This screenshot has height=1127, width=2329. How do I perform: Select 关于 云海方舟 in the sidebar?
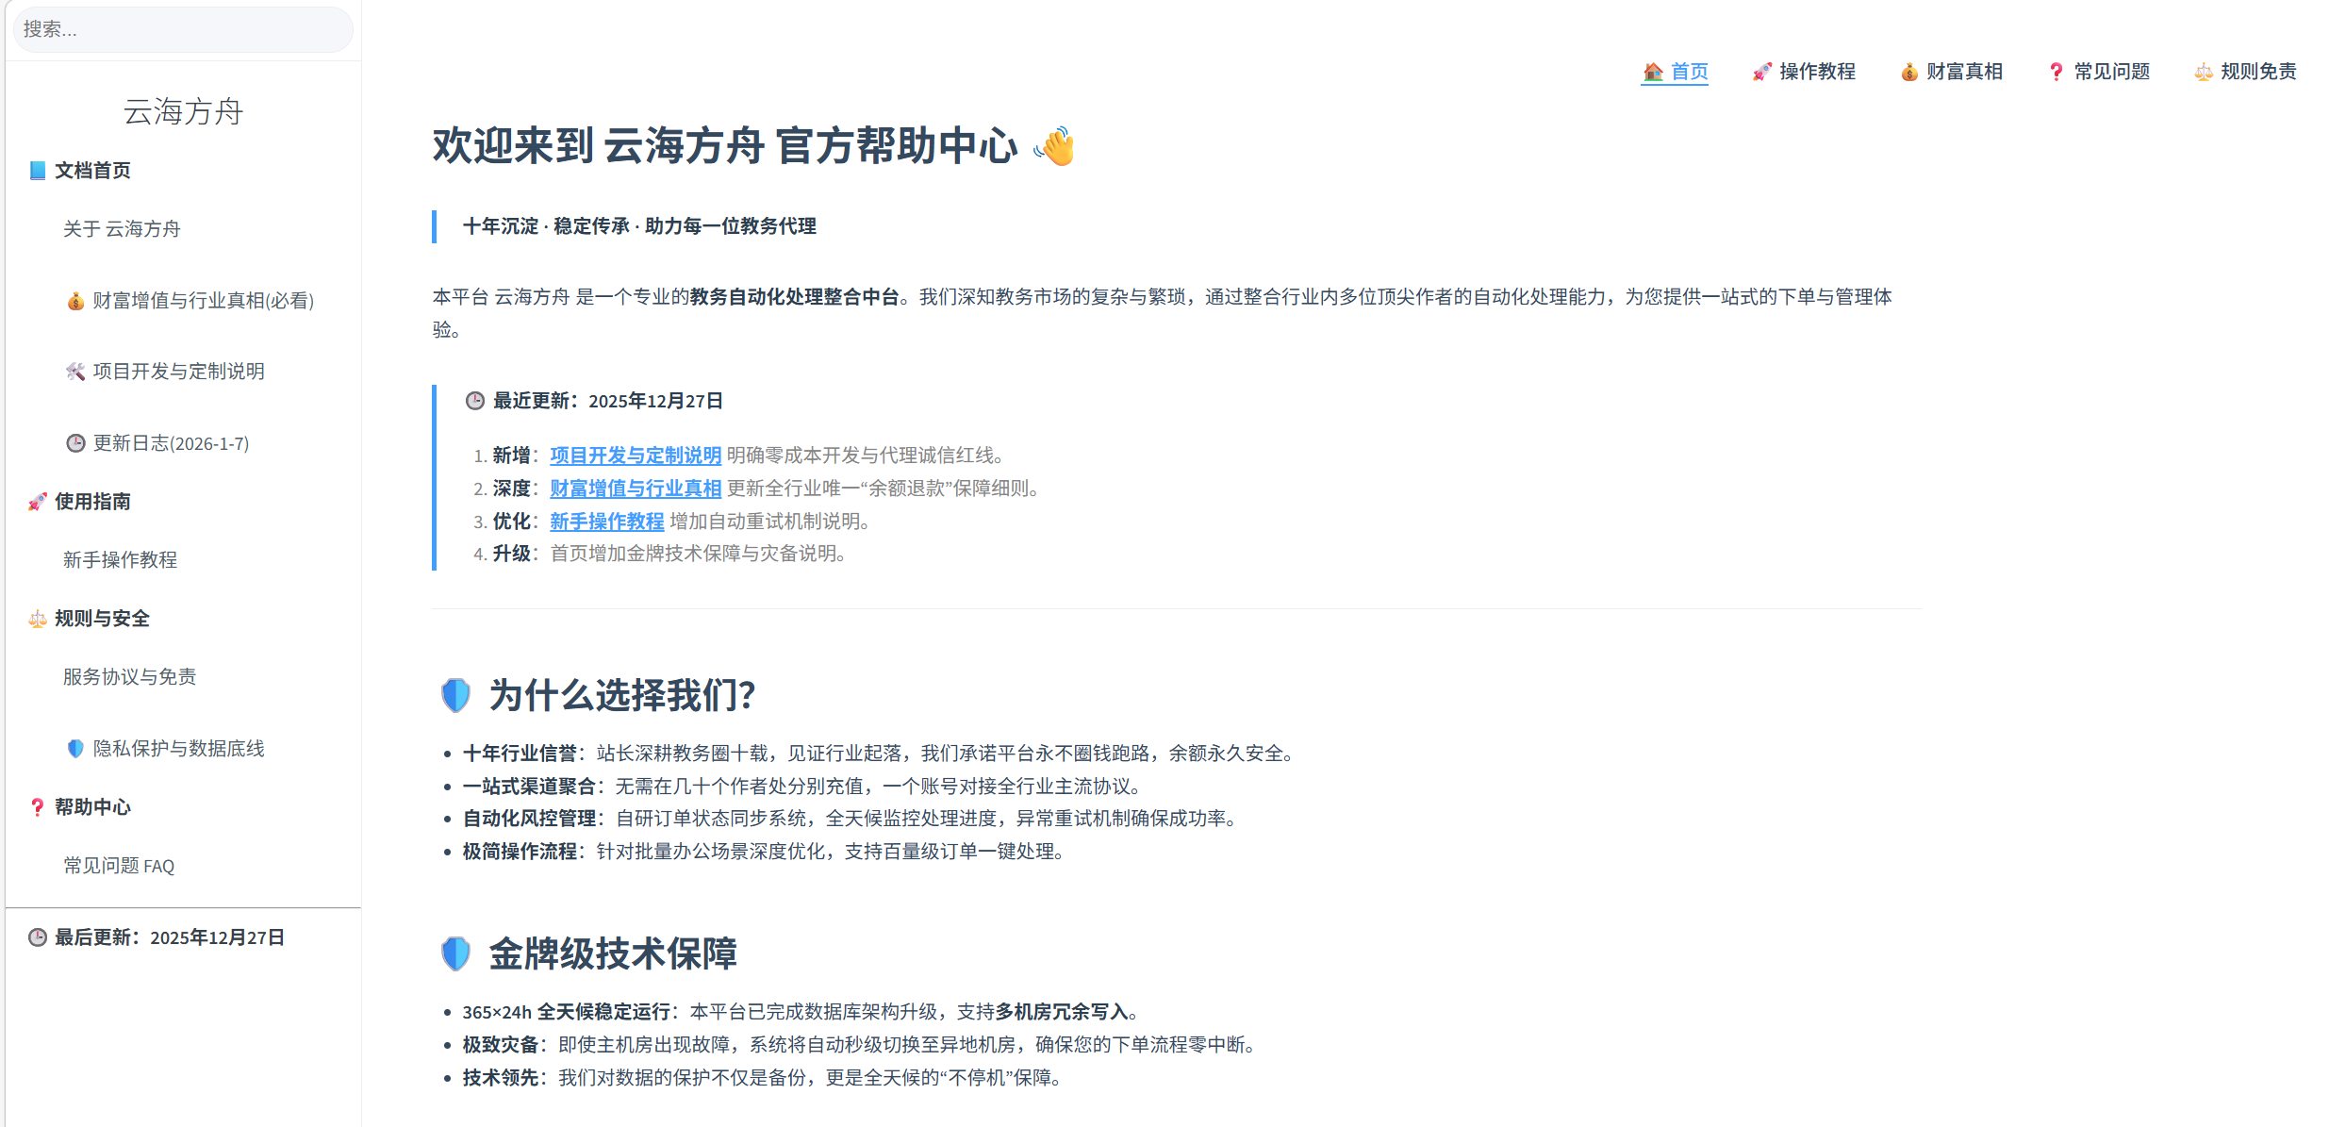[124, 228]
